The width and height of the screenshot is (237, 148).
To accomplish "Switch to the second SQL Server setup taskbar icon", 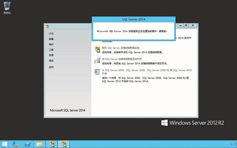I will click(x=64, y=144).
